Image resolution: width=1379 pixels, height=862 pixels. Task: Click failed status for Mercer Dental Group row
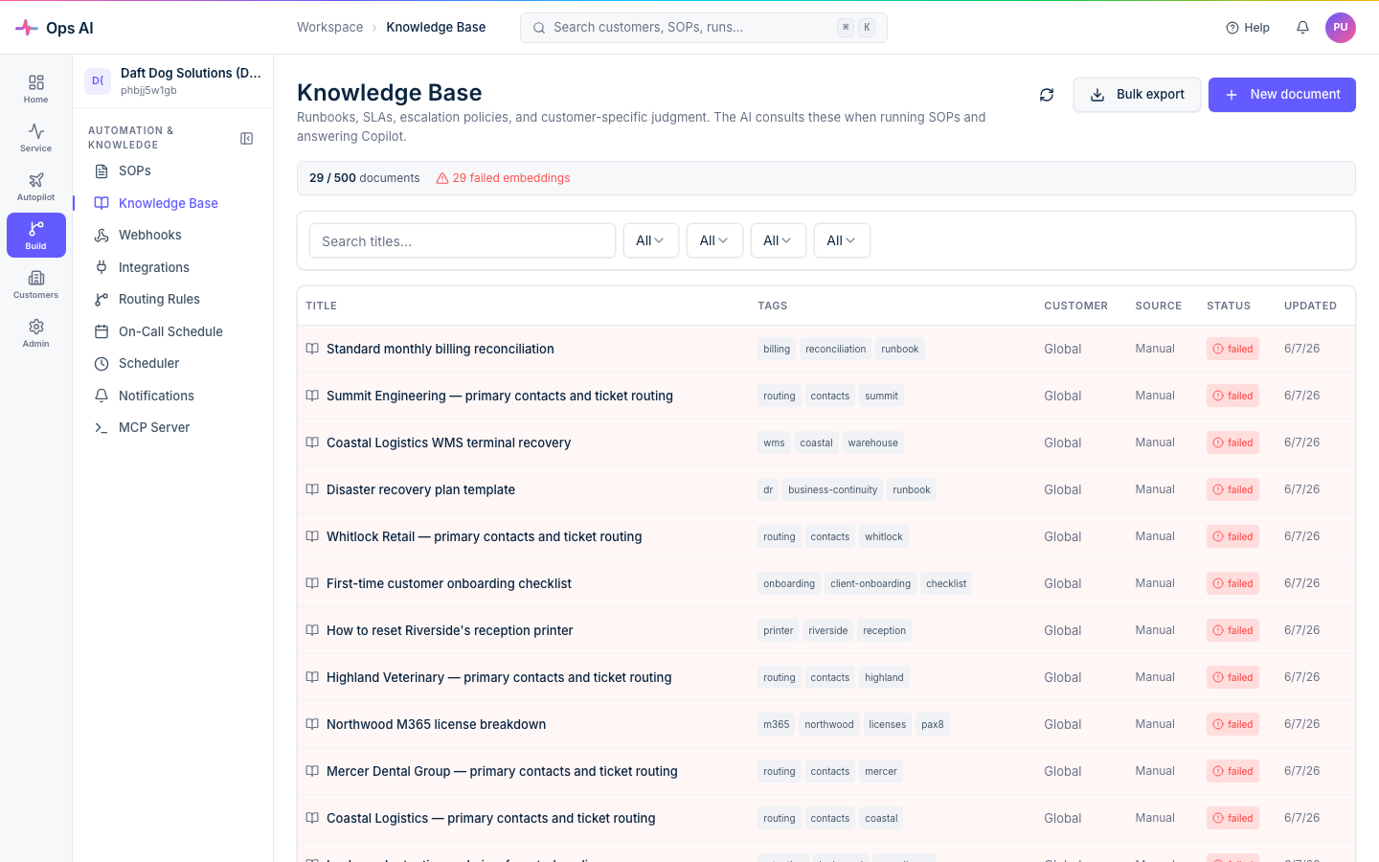pos(1233,771)
